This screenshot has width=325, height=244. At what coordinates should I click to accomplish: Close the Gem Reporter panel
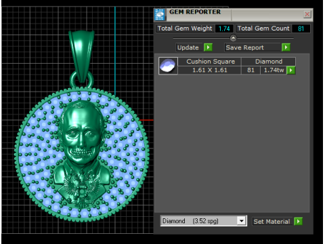tap(307, 14)
